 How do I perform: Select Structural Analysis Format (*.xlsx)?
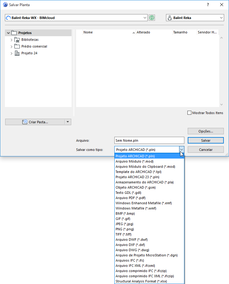pos(150,281)
